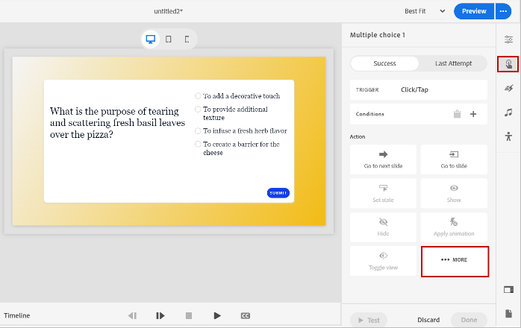Image resolution: width=521 pixels, height=328 pixels.
Task: Select the Success tab
Action: (x=384, y=63)
